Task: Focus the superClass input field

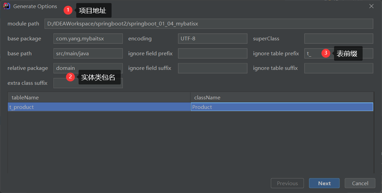Action: [x=338, y=39]
